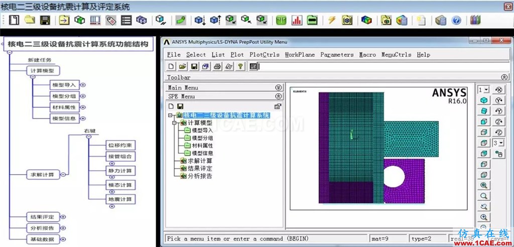Open the File menu in ANSYS
514x247 pixels.
click(174, 55)
